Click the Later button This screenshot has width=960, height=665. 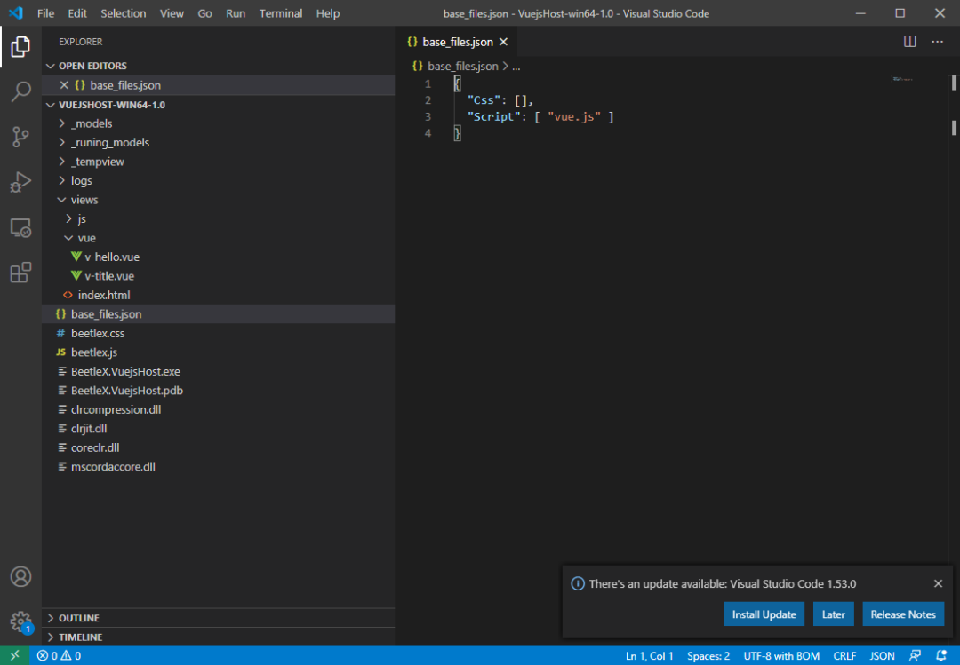pyautogui.click(x=833, y=614)
